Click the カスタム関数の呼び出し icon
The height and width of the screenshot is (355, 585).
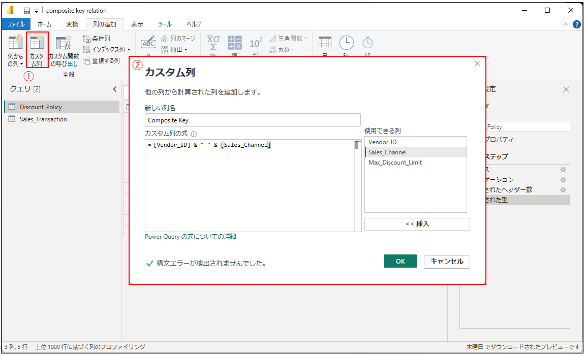pos(64,44)
